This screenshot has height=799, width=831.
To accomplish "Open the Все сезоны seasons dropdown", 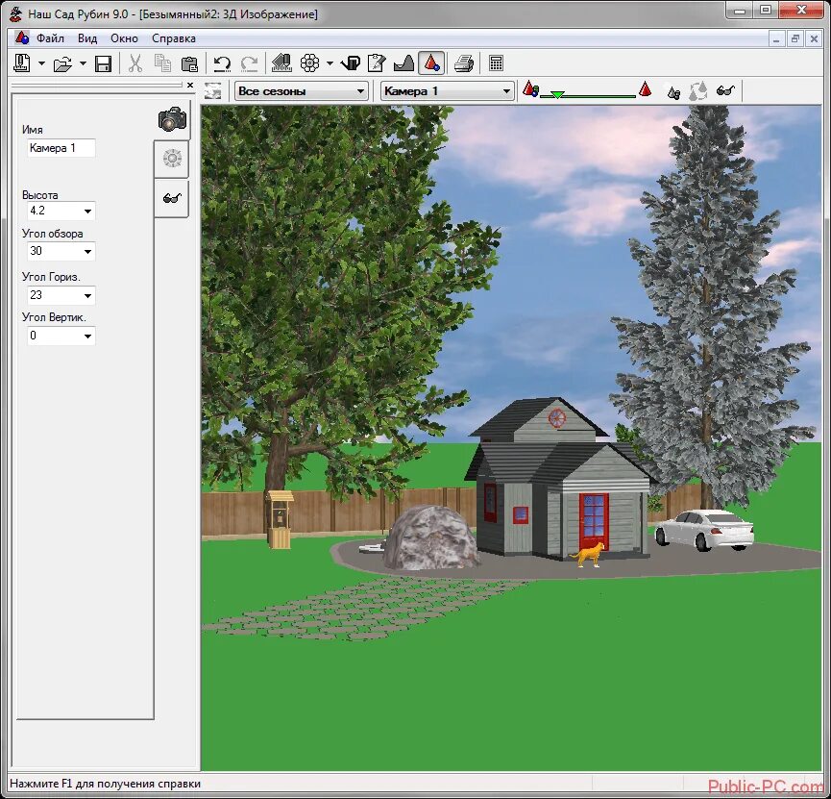I will [301, 90].
